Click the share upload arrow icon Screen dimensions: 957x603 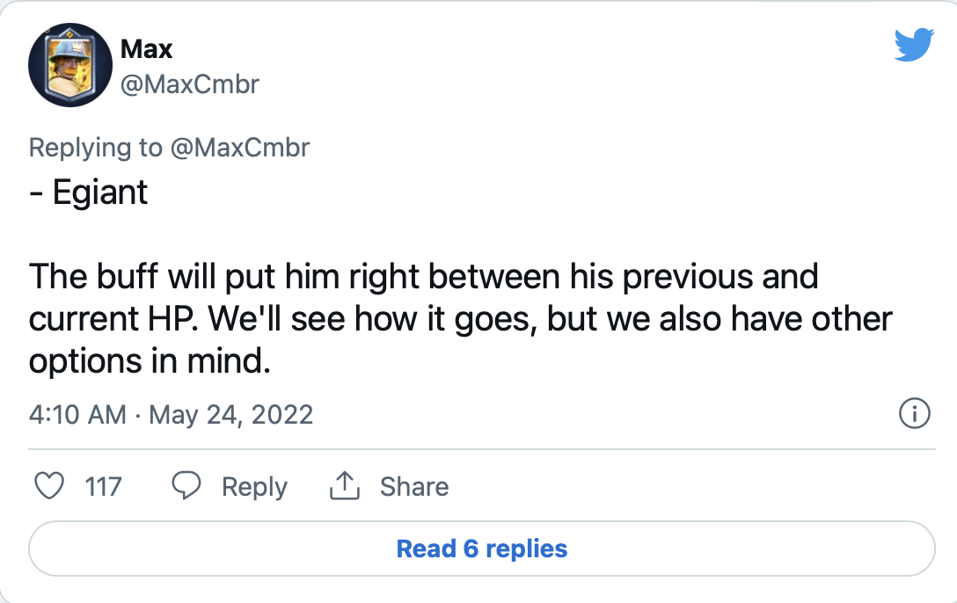[345, 485]
